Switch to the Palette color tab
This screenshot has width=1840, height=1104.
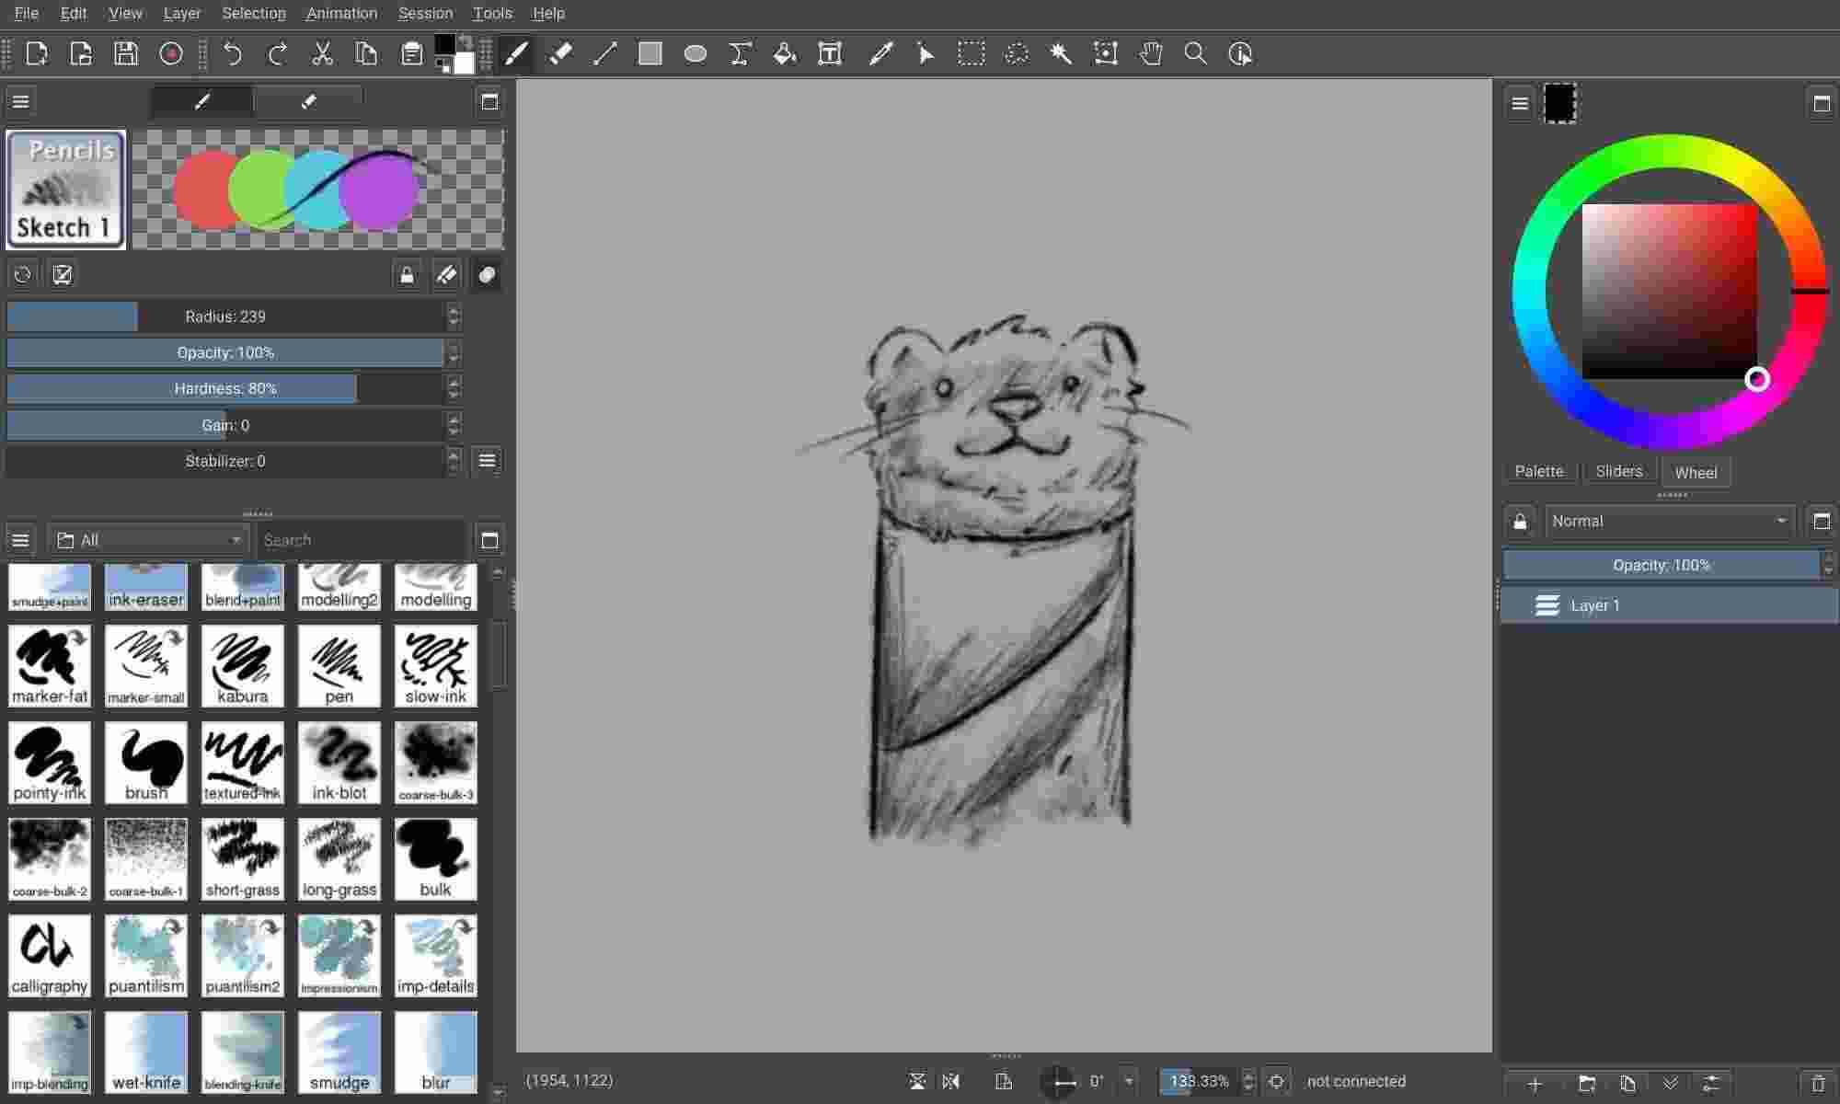click(1538, 472)
